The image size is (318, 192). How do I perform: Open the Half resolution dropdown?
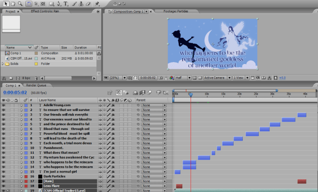pos(183,78)
